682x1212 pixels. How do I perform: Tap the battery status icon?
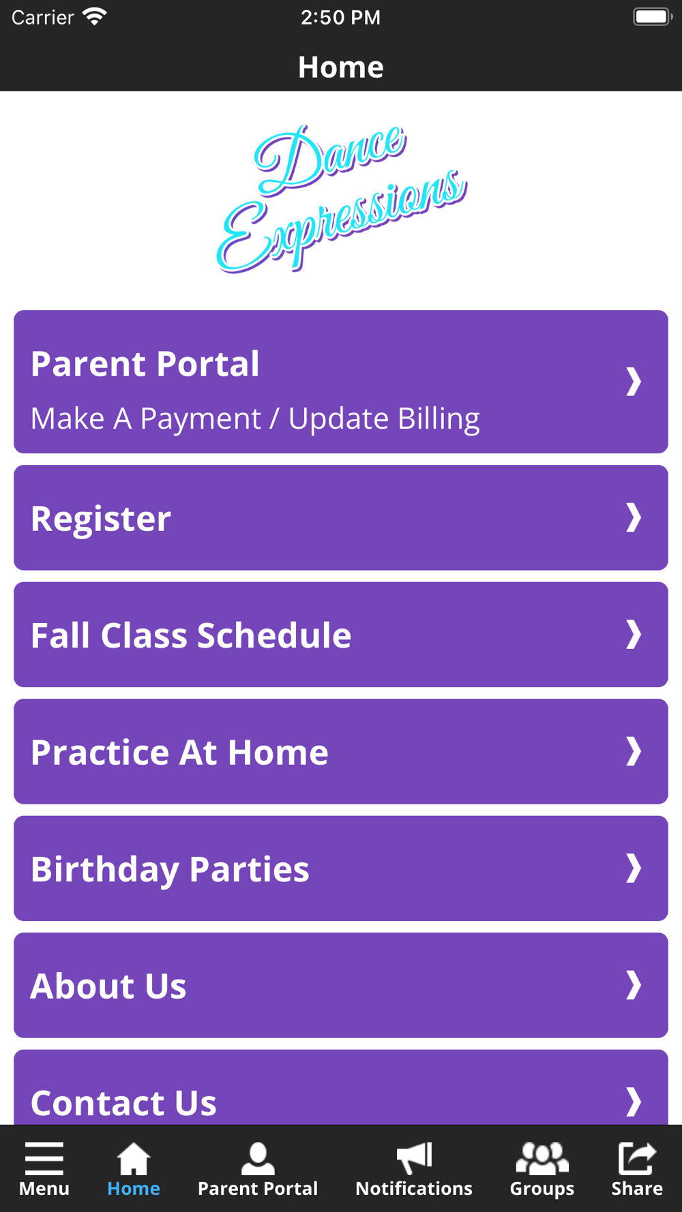(x=653, y=16)
